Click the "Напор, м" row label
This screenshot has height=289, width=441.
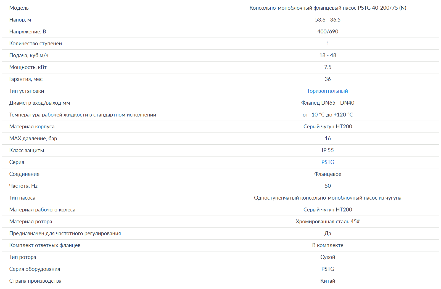(20, 20)
